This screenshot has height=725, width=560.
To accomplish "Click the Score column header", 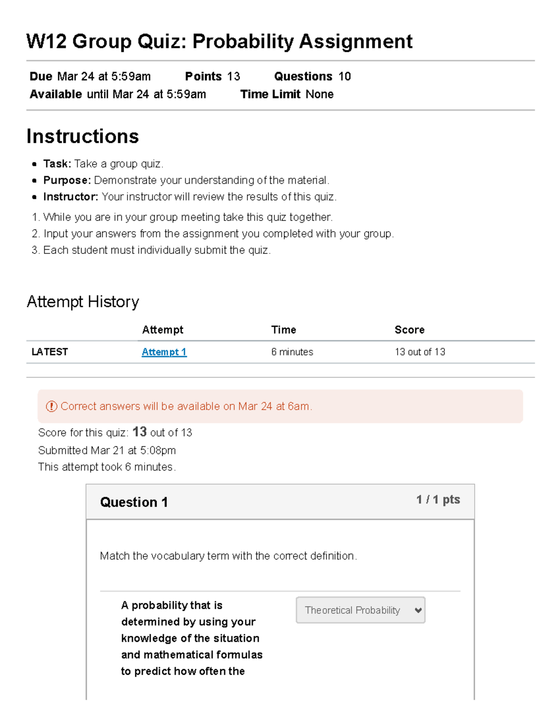I will (x=410, y=330).
